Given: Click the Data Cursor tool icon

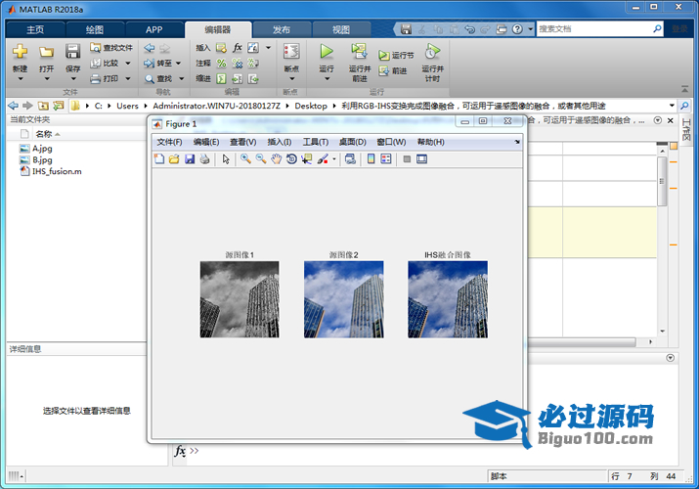Looking at the screenshot, I should point(306,159).
